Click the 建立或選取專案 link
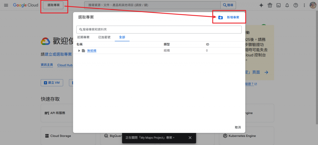 (58, 54)
